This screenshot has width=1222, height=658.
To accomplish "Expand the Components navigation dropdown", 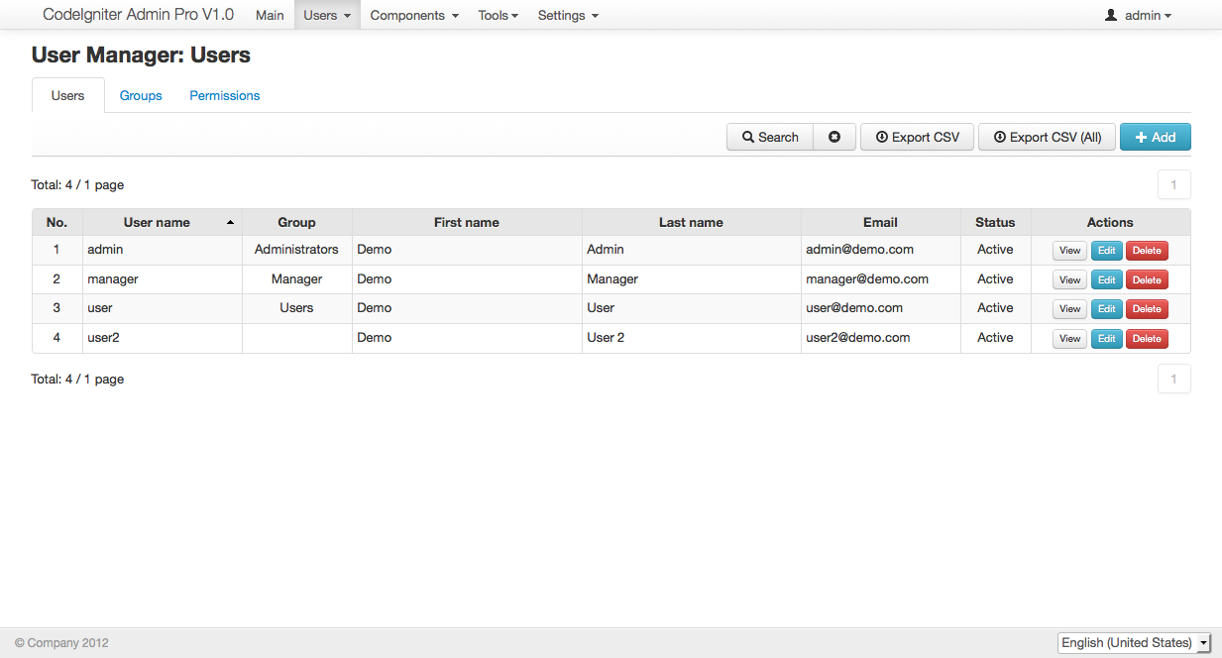I will [x=414, y=15].
